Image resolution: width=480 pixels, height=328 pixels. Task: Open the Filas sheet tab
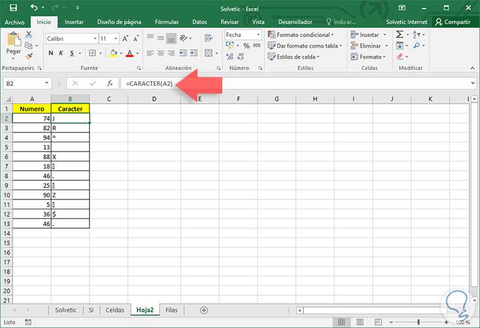tap(172, 310)
